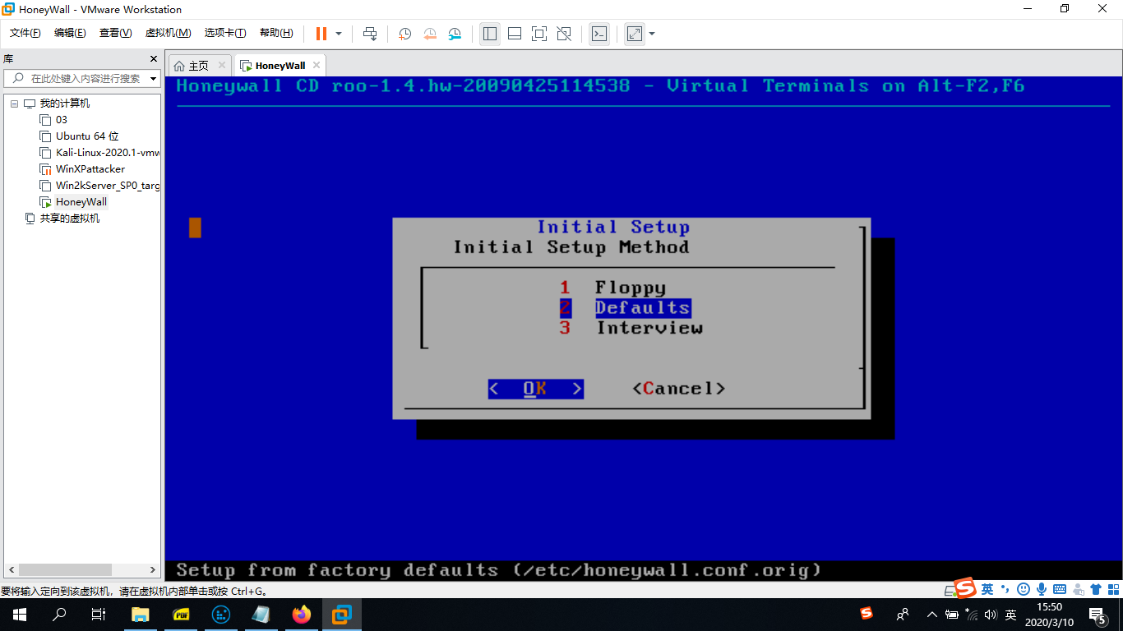
Task: Click the Sogou voice input microphone
Action: 1042,589
